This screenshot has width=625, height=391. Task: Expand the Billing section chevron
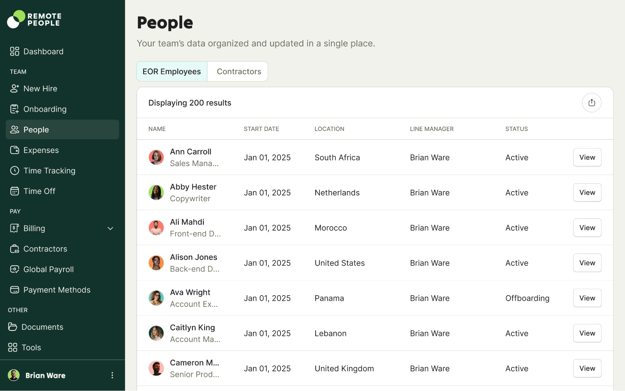click(x=110, y=228)
